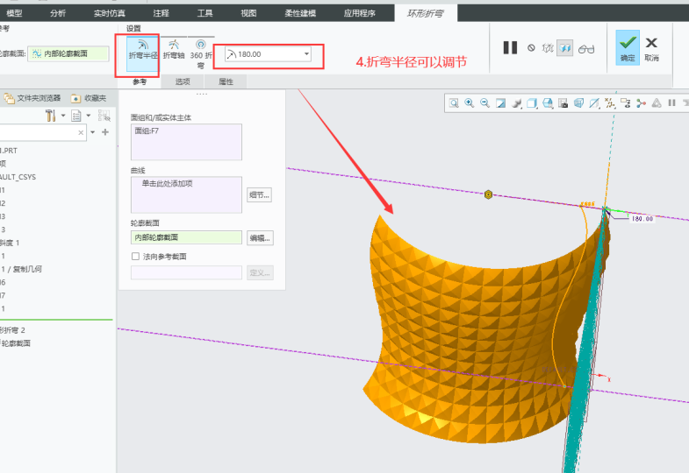Click the 确定 confirm button
689x473 pixels.
627,47
